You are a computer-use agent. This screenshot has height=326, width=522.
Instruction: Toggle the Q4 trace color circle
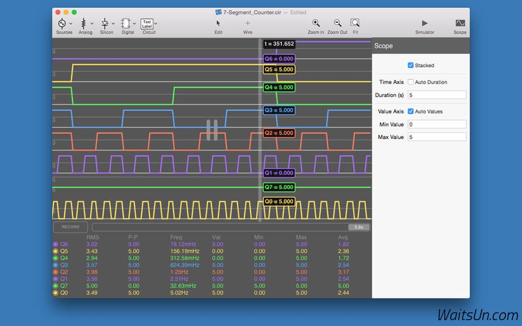pos(55,258)
